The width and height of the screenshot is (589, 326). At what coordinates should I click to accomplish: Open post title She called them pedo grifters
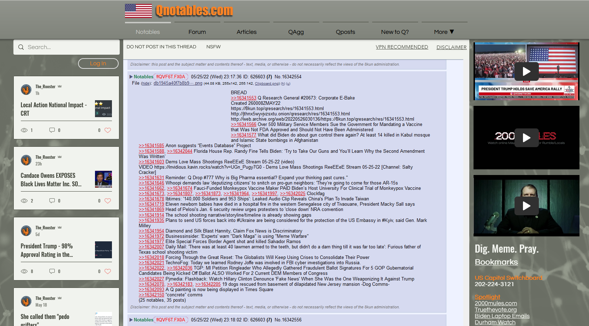(x=45, y=320)
